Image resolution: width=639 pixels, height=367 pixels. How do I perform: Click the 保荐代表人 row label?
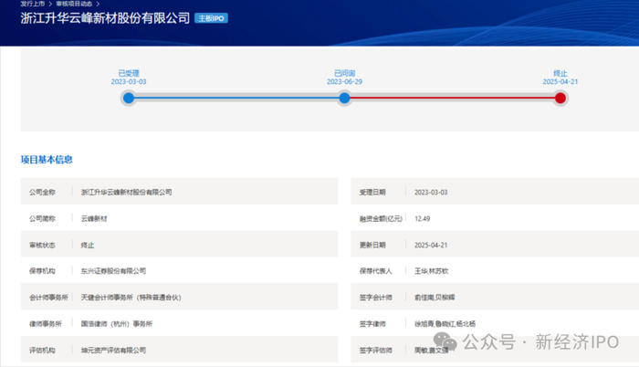(x=376, y=271)
